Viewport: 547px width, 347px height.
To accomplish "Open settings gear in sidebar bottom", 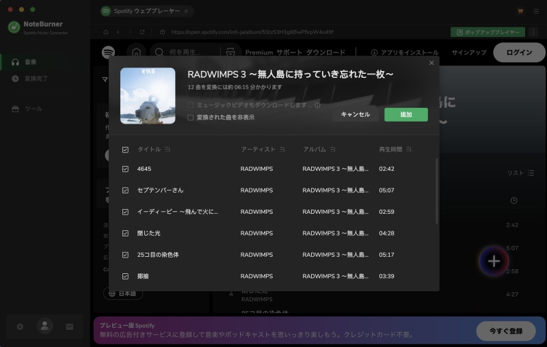I will [x=21, y=327].
